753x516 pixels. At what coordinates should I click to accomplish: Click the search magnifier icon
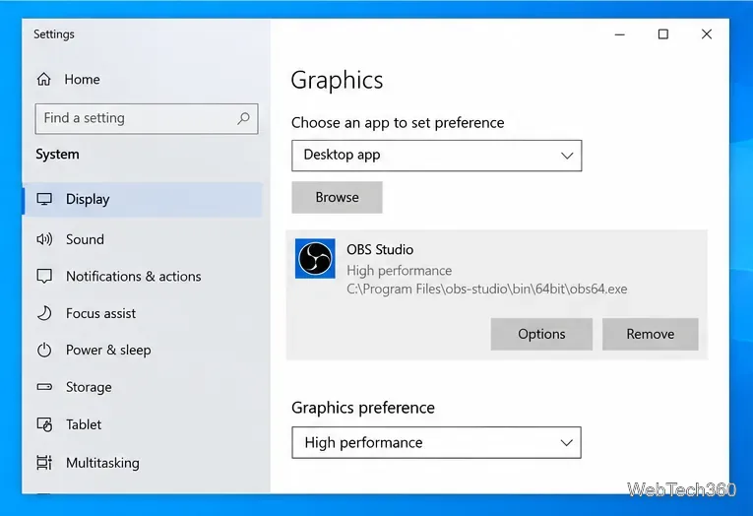243,118
